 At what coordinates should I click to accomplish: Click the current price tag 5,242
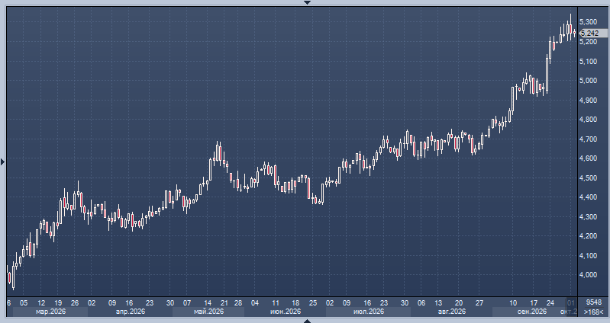[x=593, y=34]
